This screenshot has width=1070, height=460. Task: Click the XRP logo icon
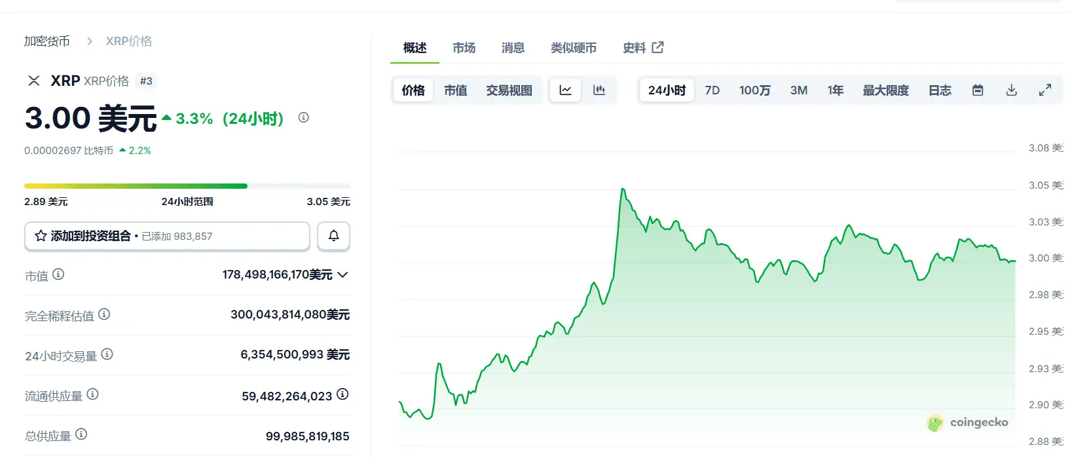33,81
